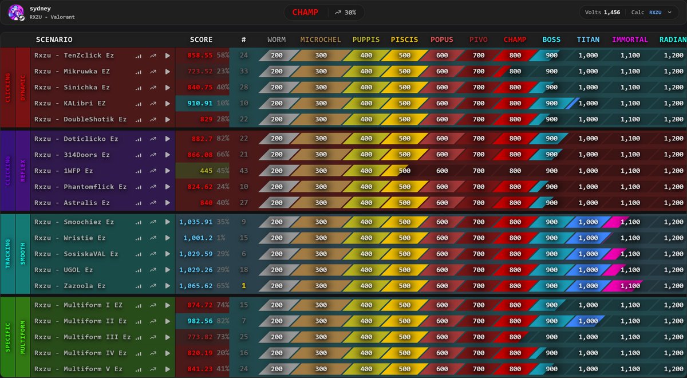Image resolution: width=687 pixels, height=378 pixels.
Task: Sort by the SCORE column header
Action: pyautogui.click(x=201, y=40)
